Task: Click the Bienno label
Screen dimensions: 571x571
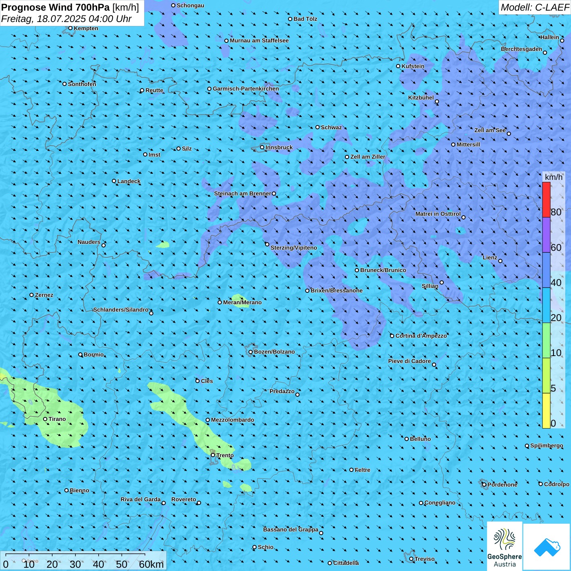Action: (79, 490)
